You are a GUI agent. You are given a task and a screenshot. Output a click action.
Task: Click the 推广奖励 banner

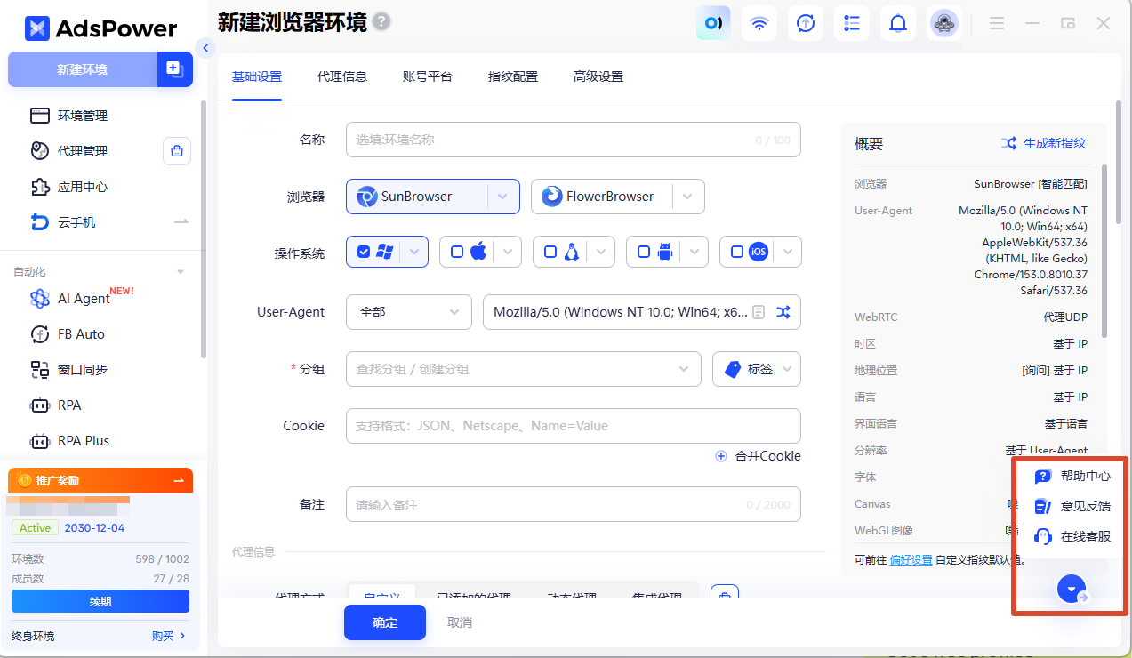pos(100,480)
